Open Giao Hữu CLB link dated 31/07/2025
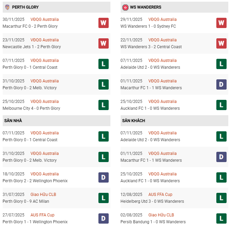 (x=43, y=195)
